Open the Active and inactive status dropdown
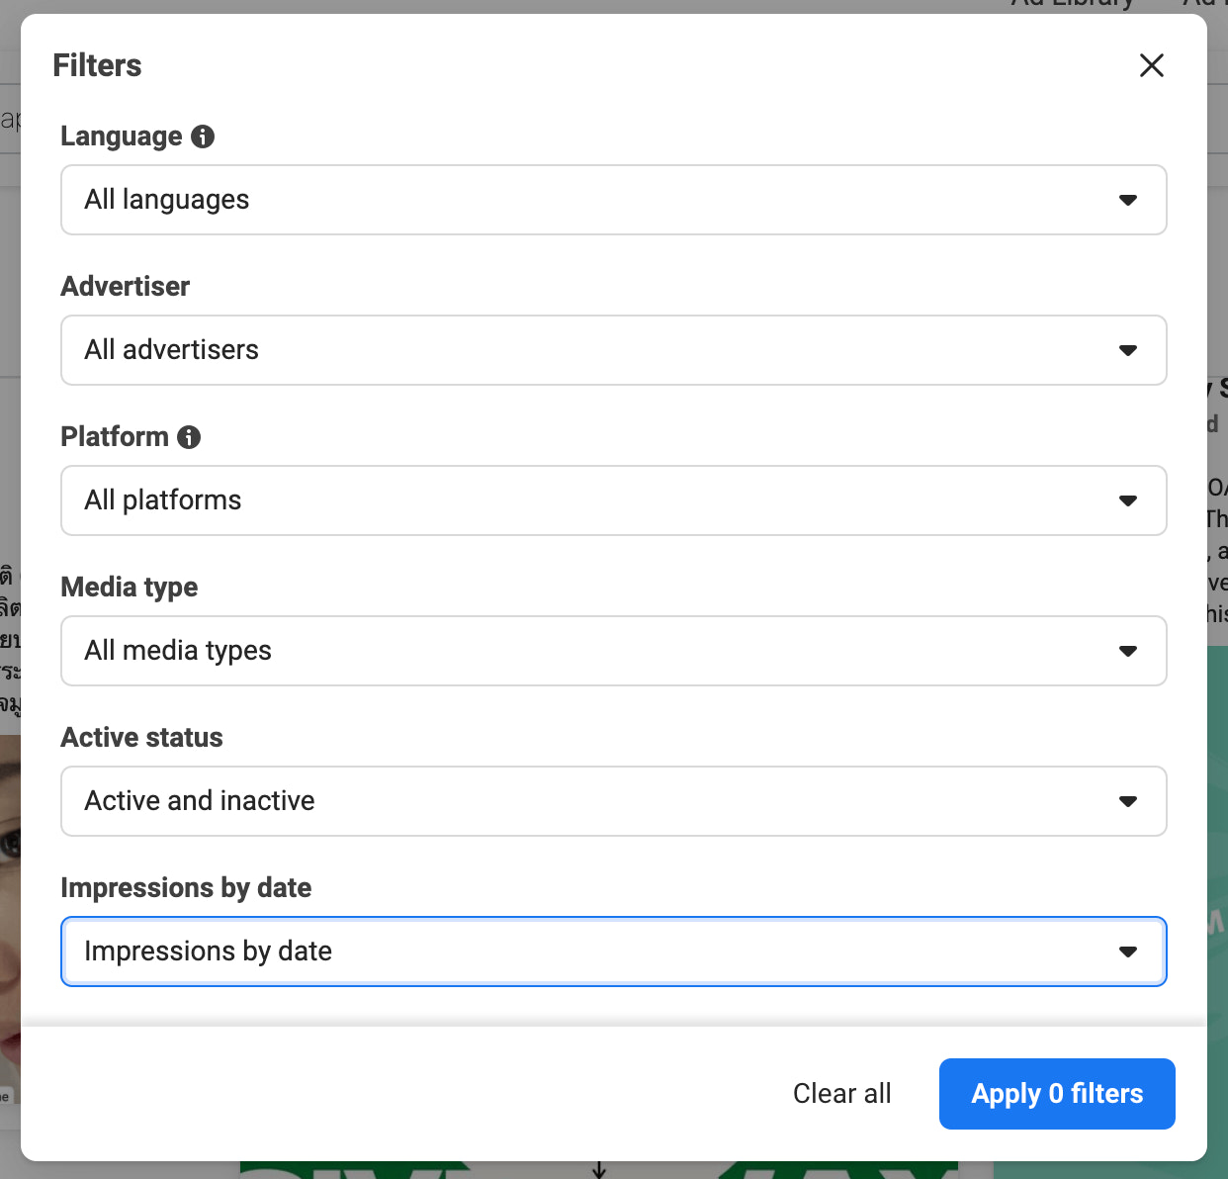The width and height of the screenshot is (1228, 1179). [x=613, y=801]
